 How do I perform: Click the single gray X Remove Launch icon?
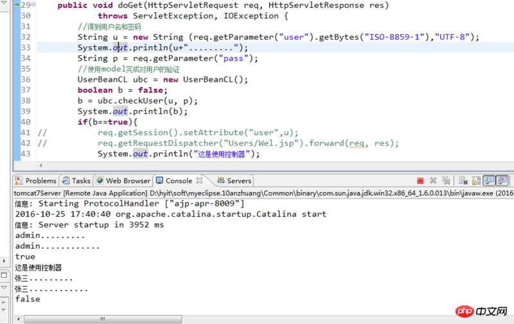pyautogui.click(x=433, y=181)
